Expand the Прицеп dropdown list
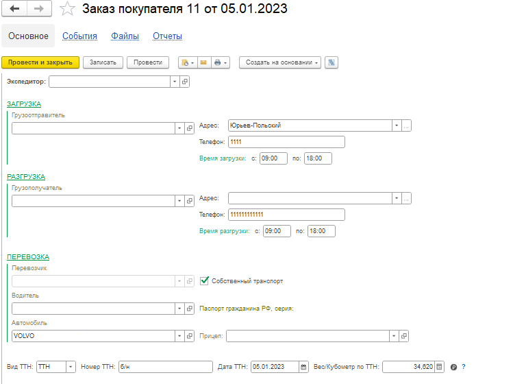 [x=394, y=336]
